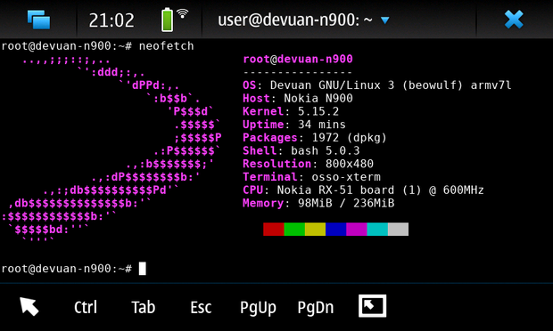Tap the Tab key button
Viewport: 553px width, 331px height.
pos(144,307)
